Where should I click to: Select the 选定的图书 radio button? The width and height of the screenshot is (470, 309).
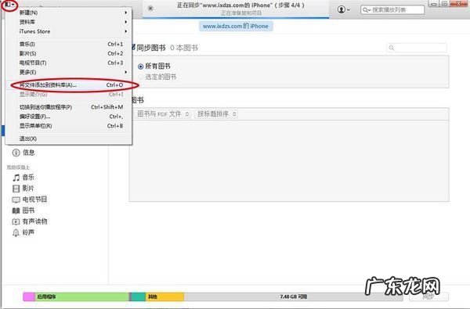[140, 77]
